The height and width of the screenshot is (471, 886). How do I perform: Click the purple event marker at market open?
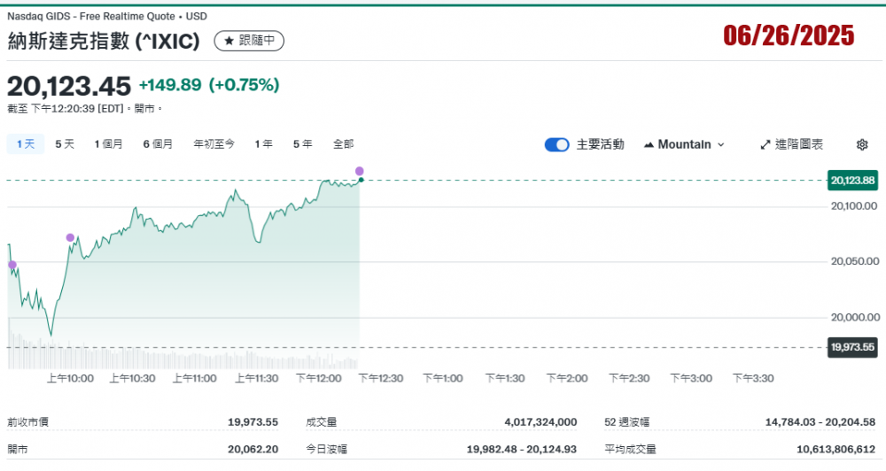tap(12, 265)
